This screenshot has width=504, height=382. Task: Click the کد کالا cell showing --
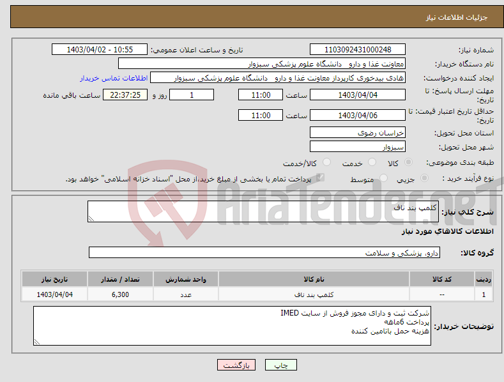[442, 294]
